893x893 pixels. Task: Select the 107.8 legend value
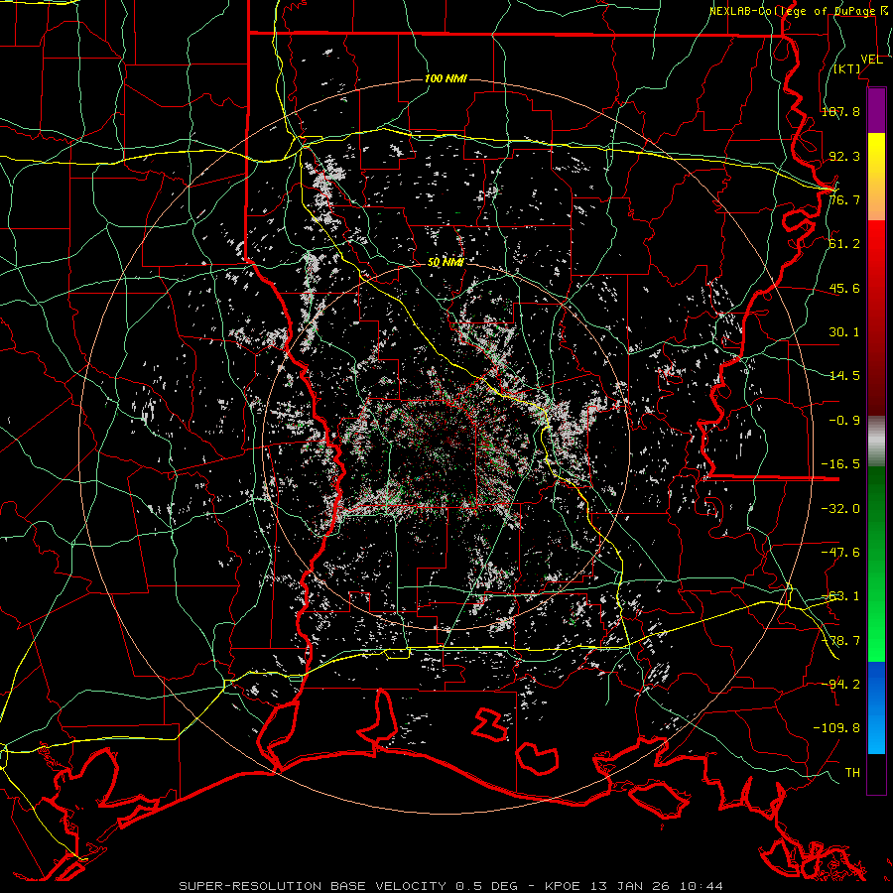tap(840, 111)
